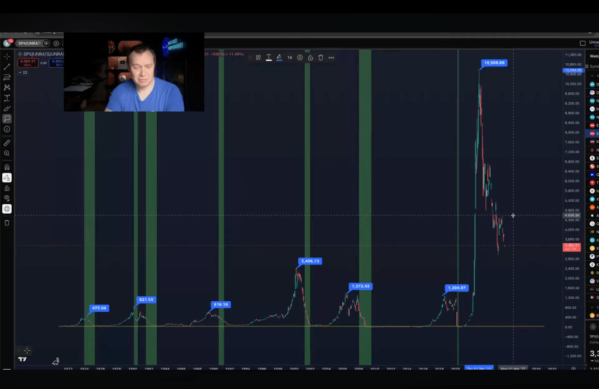
Task: Open drawing settings hexagon icon
Action: [x=300, y=58]
